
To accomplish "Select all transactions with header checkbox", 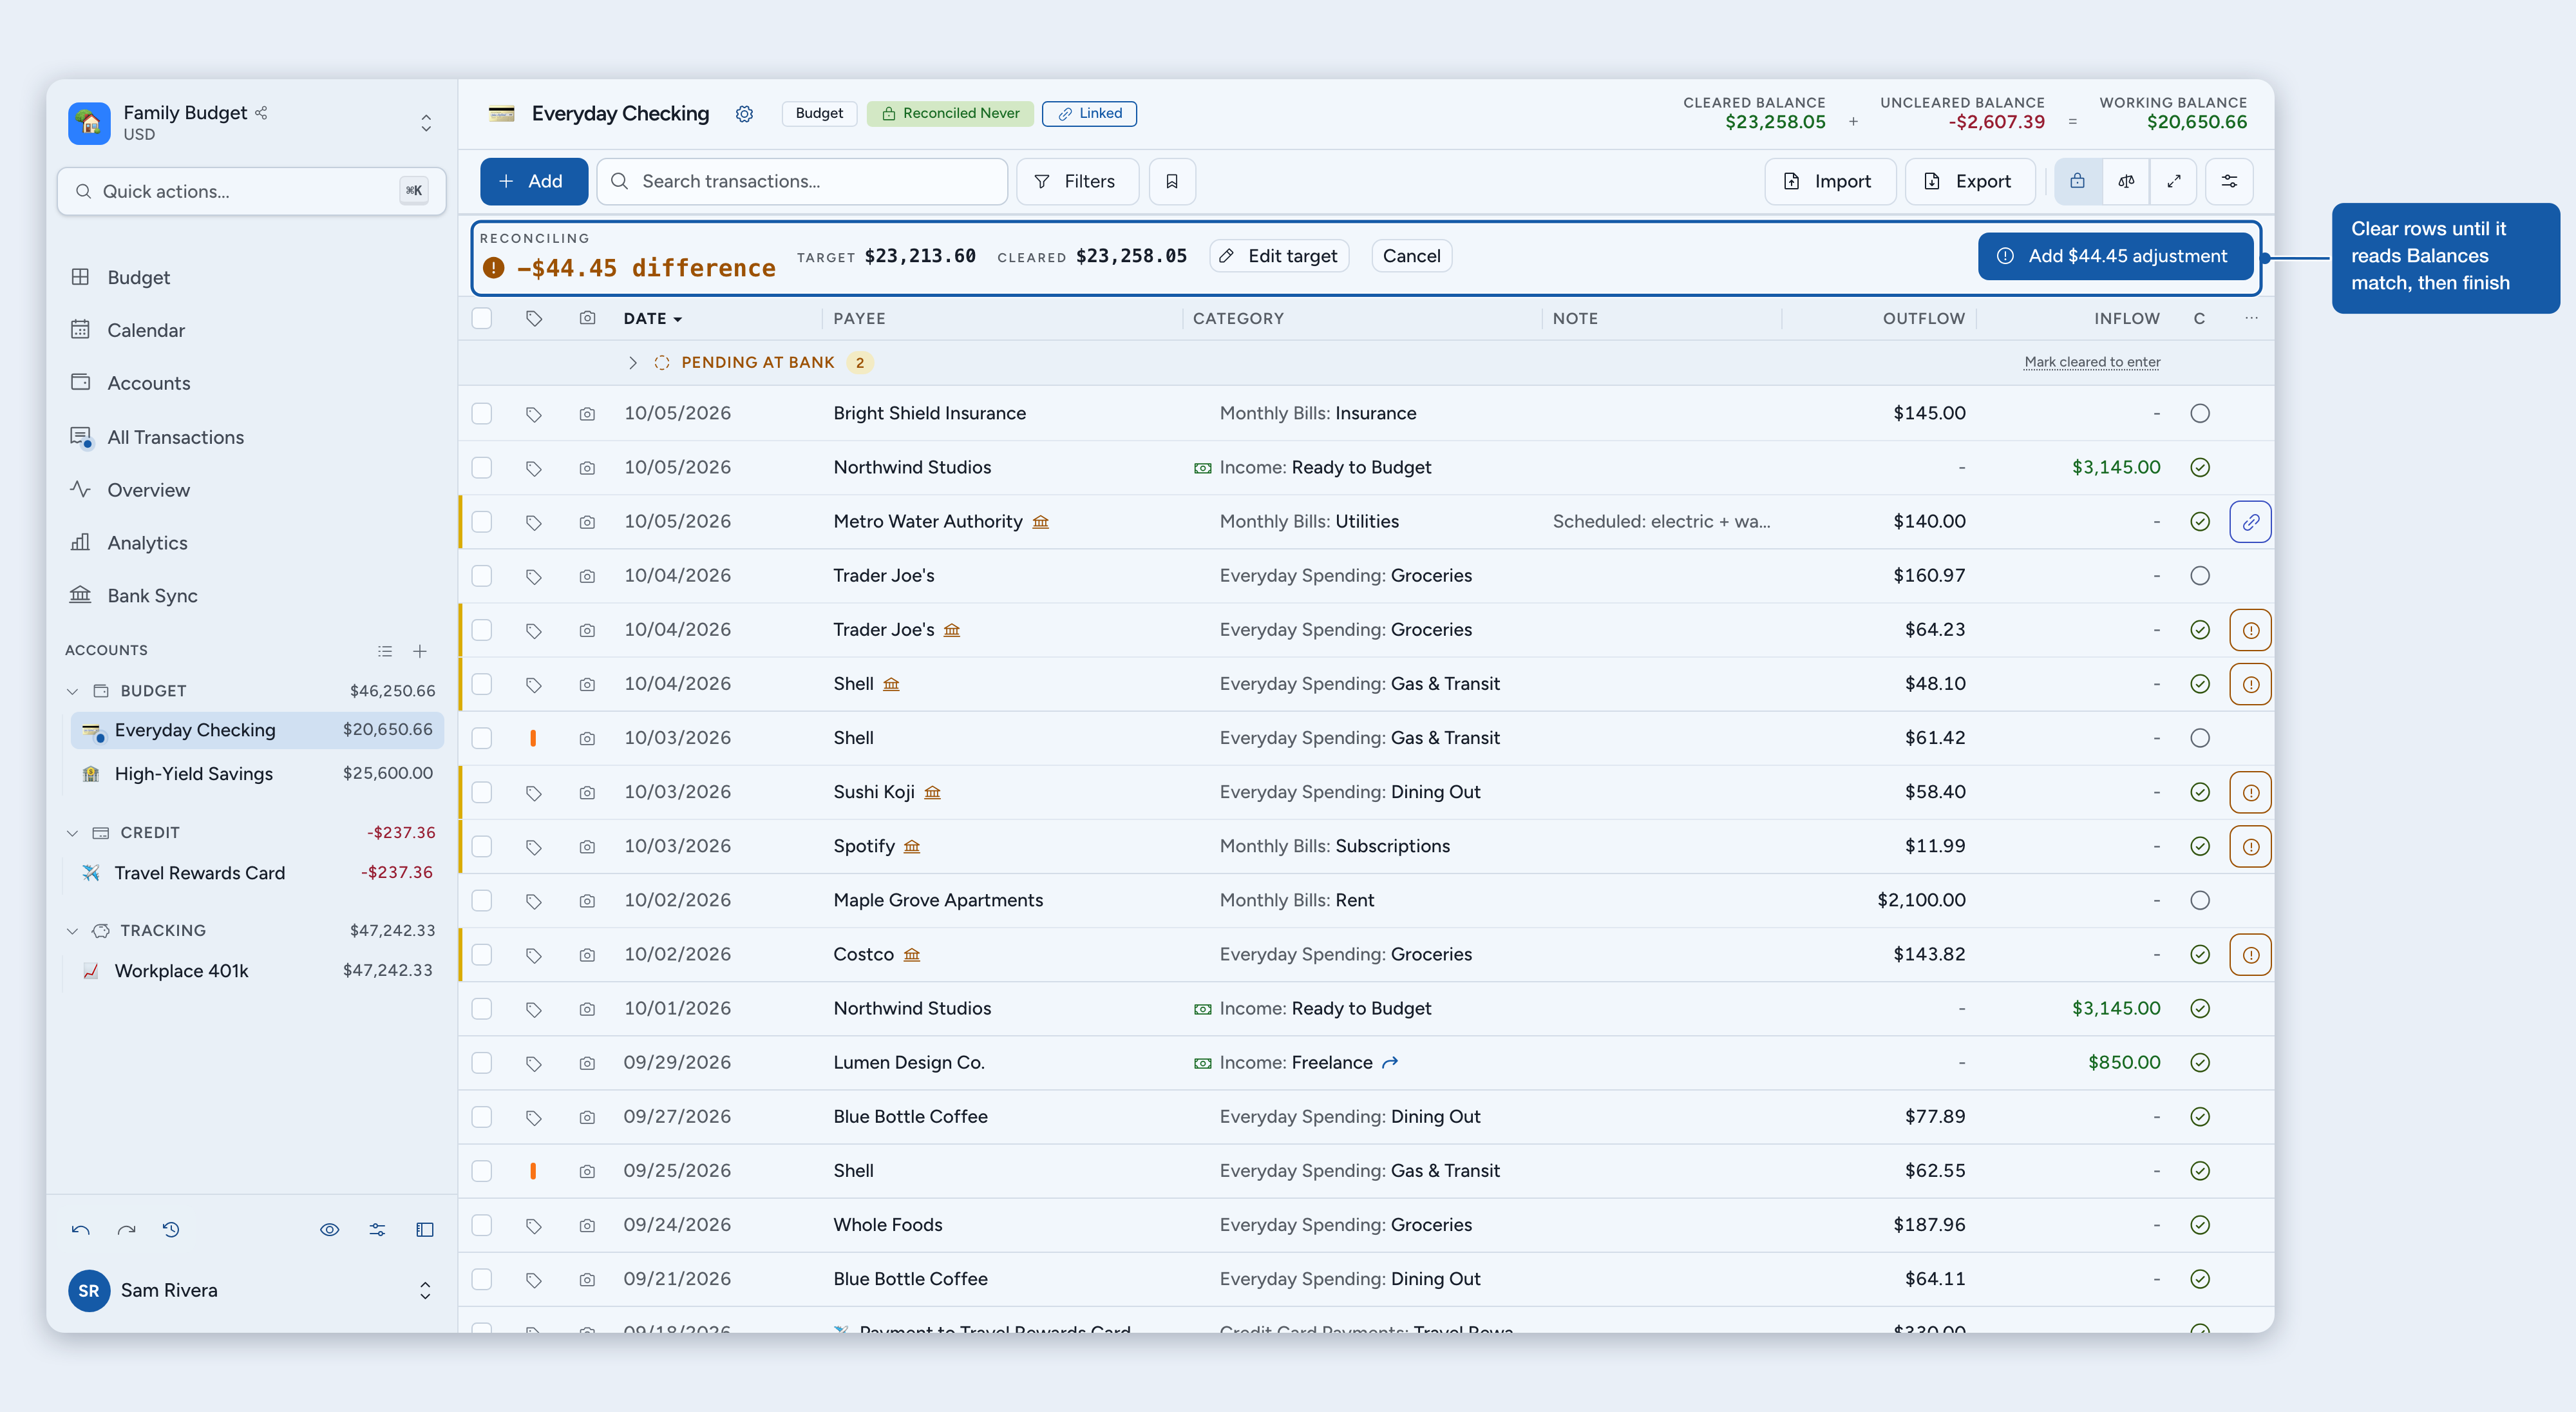I will coord(482,319).
